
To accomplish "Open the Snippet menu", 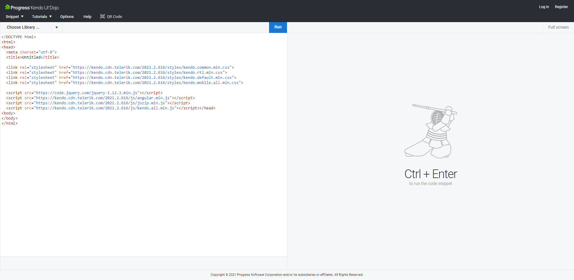I will [x=14, y=17].
